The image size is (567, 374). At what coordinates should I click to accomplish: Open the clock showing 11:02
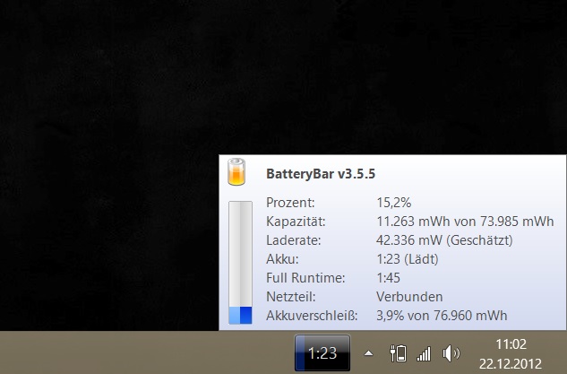point(511,344)
